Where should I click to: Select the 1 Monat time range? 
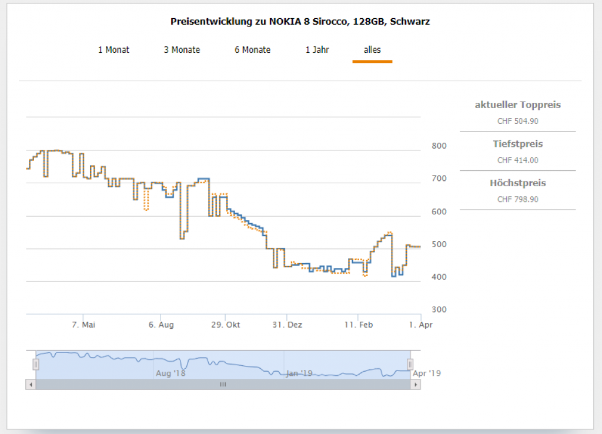point(113,50)
